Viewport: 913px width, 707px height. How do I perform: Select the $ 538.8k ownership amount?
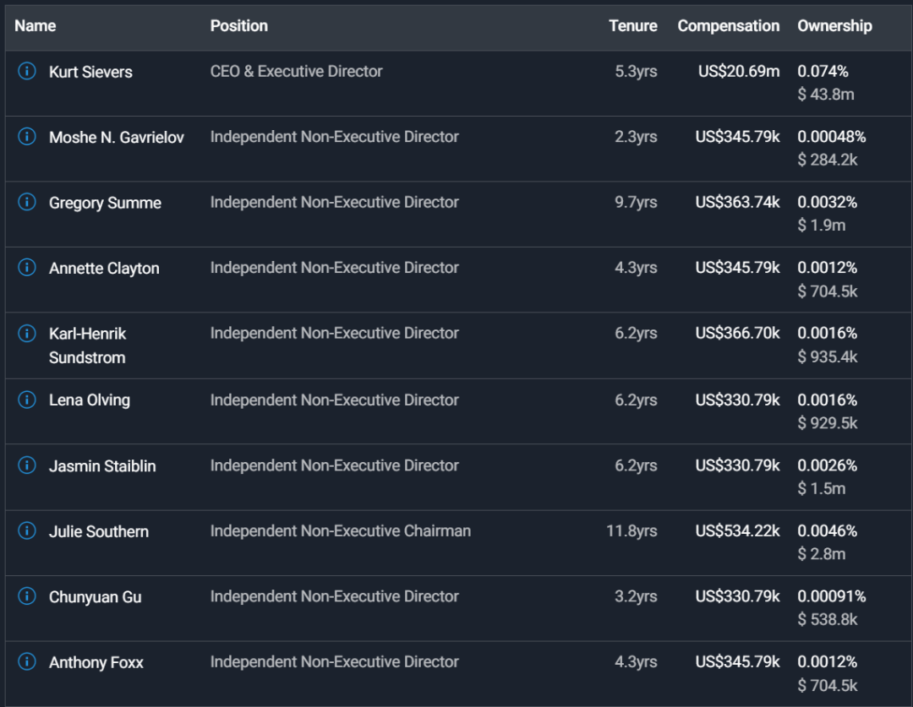(x=828, y=619)
